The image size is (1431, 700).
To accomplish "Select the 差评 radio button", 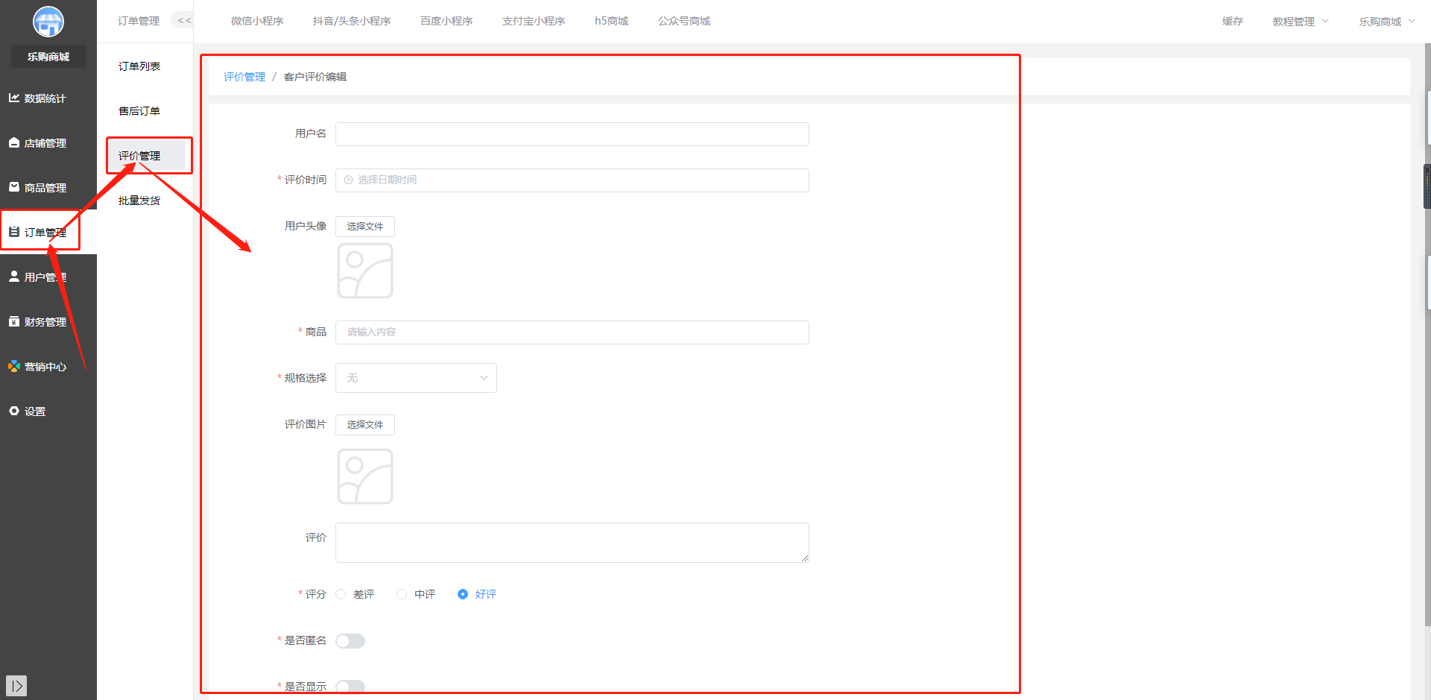I will click(x=341, y=594).
